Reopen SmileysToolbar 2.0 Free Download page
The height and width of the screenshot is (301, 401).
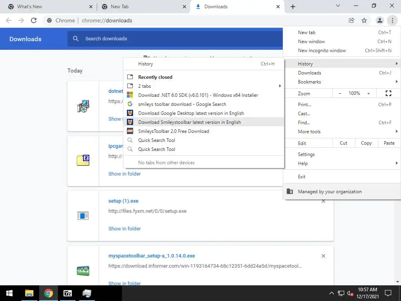click(204, 131)
